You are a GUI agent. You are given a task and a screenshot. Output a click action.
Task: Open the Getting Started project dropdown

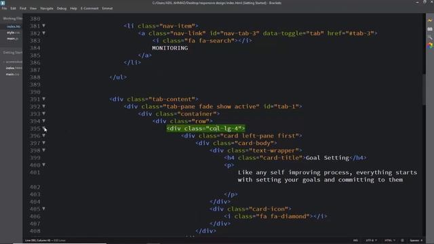tap(12, 52)
